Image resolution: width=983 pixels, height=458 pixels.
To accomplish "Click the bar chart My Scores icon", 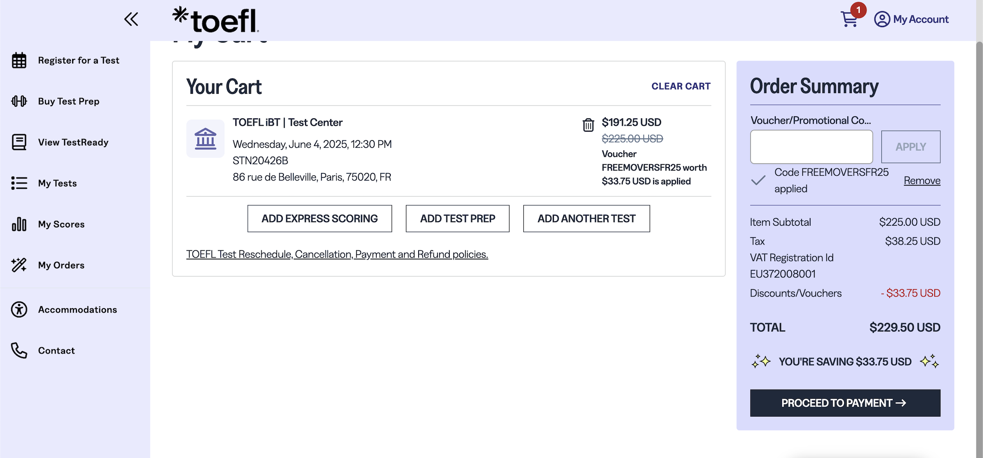I will (x=19, y=224).
